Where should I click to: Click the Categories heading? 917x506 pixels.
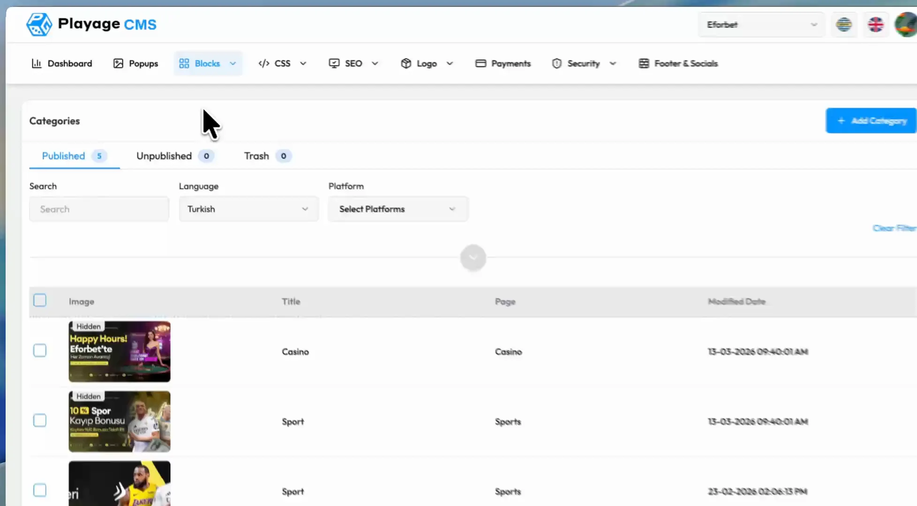[54, 121]
